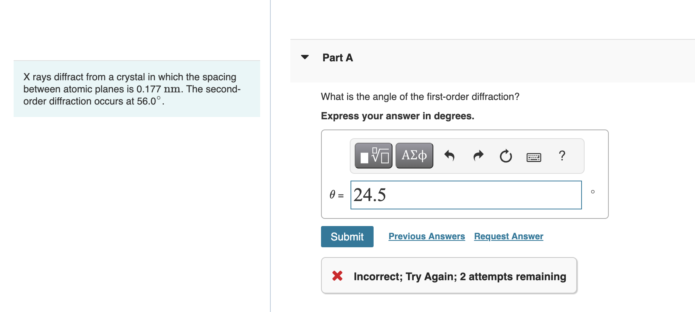695x312 pixels.
Task: Reset the answer using the reload icon
Action: [x=506, y=156]
